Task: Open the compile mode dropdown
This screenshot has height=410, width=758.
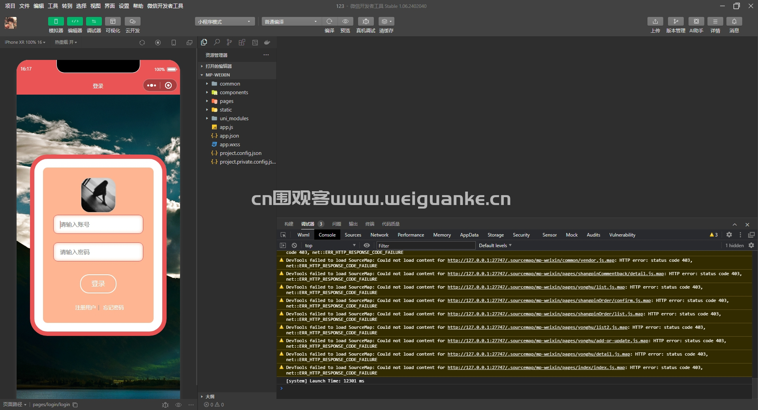Action: click(291, 22)
